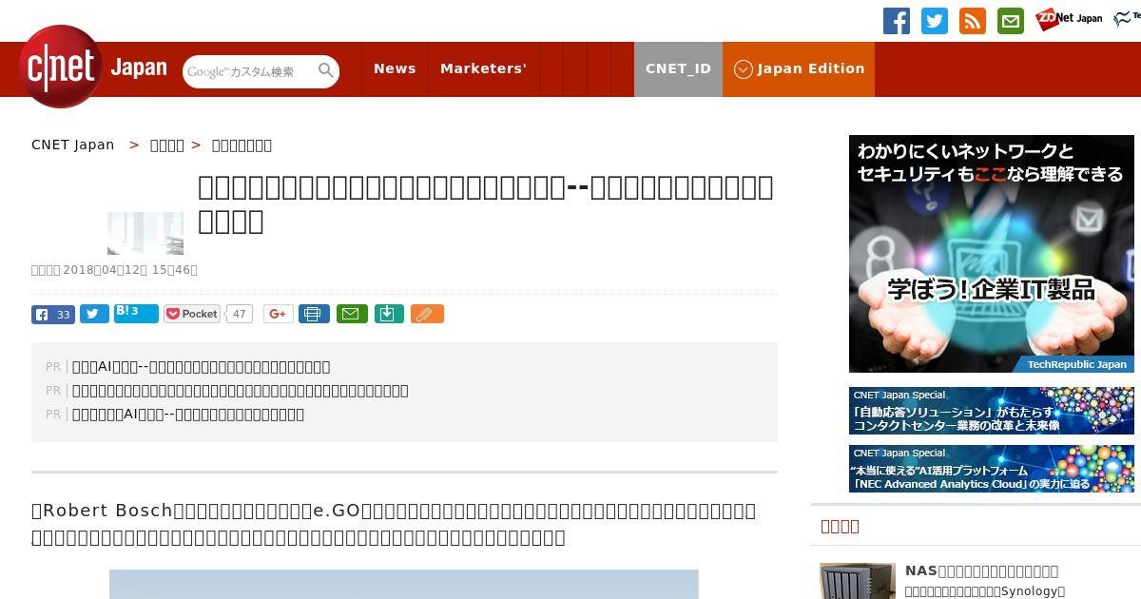Open the first PR link mentioning AI
This screenshot has height=599, width=1141.
(x=202, y=366)
